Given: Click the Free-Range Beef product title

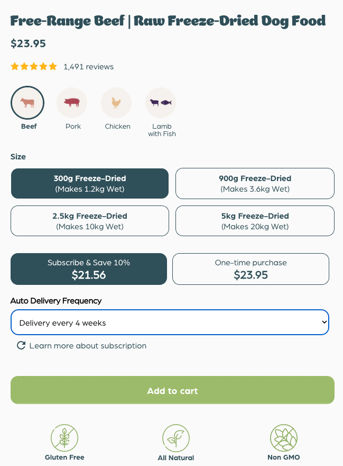Looking at the screenshot, I should (168, 21).
